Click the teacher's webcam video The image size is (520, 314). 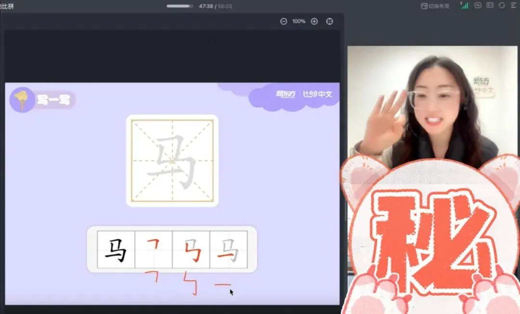click(x=432, y=106)
